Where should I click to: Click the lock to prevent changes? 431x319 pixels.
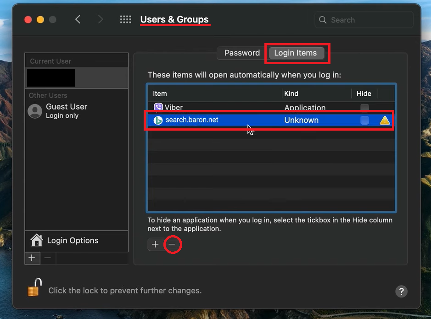[x=34, y=287]
